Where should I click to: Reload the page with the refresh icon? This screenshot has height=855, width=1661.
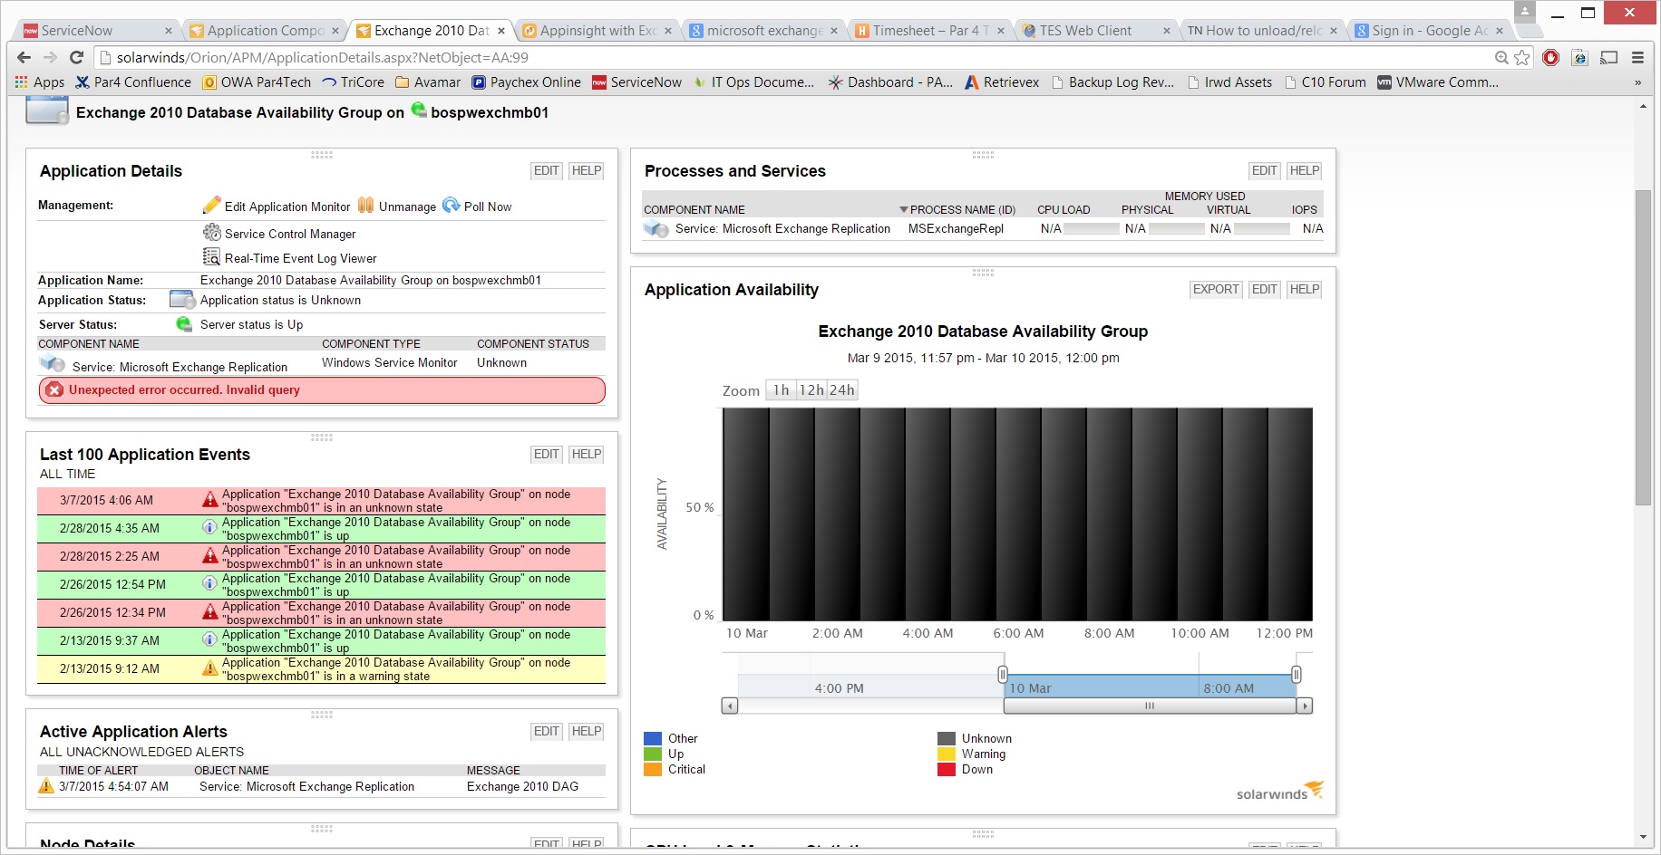[77, 57]
